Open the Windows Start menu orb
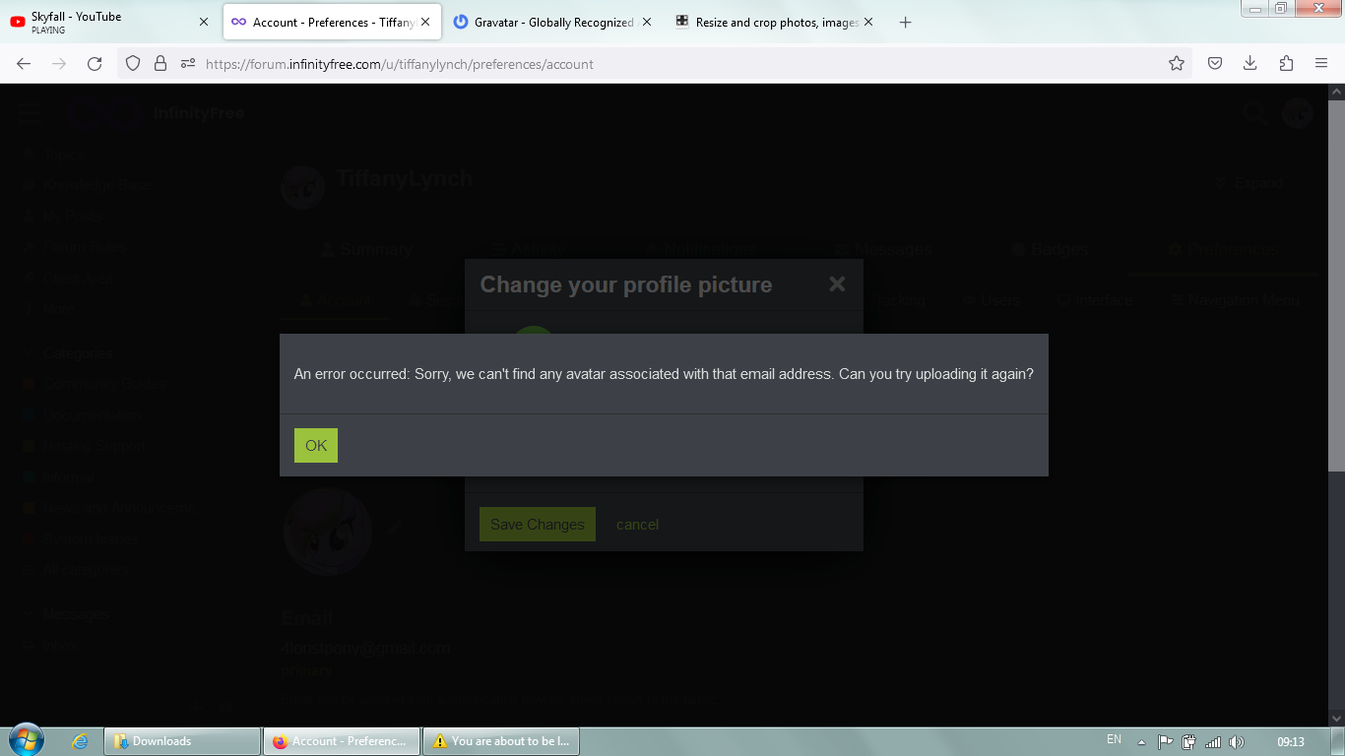Image resolution: width=1345 pixels, height=756 pixels. point(26,740)
